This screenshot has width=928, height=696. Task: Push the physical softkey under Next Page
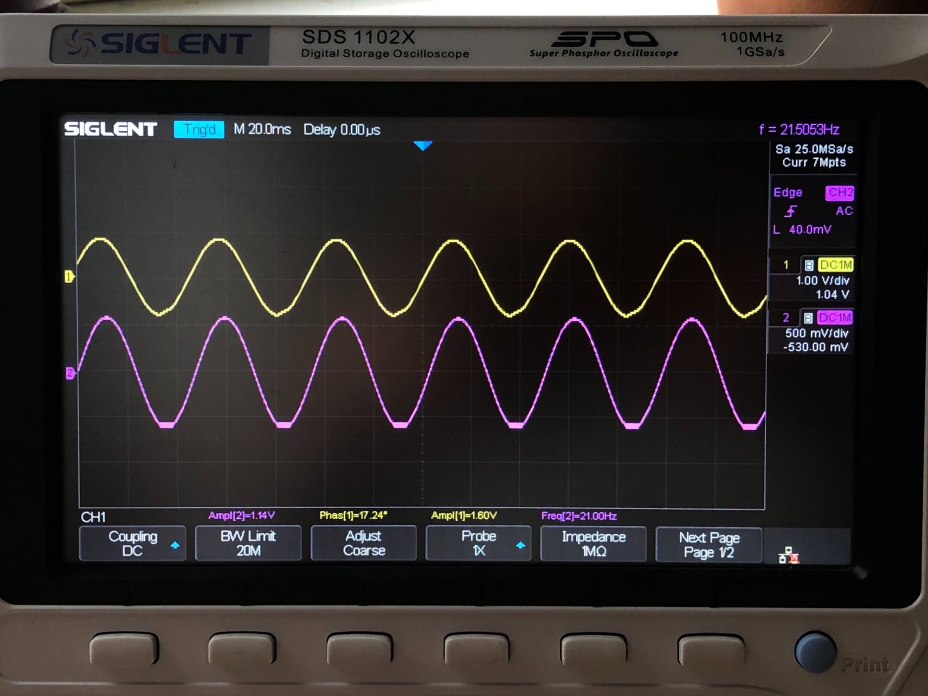coord(711,652)
